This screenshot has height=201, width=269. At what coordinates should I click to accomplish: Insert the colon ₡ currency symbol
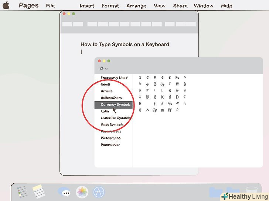[x=155, y=97]
